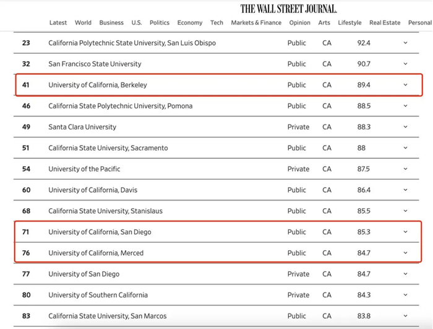Image resolution: width=433 pixels, height=329 pixels.
Task: Open the World navigation section
Action: coord(83,23)
